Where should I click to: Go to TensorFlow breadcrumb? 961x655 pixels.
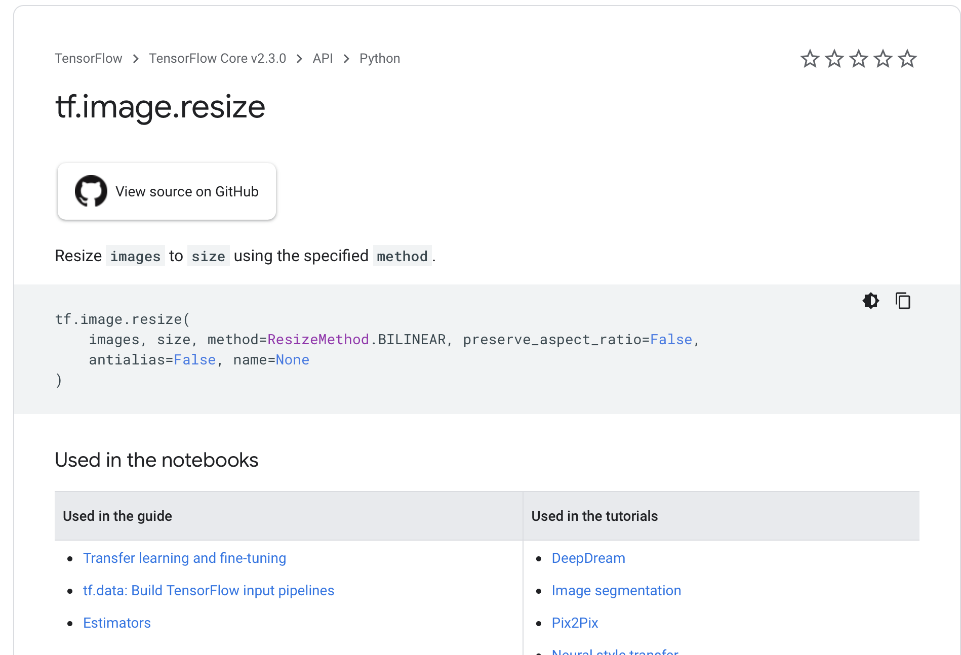(89, 58)
